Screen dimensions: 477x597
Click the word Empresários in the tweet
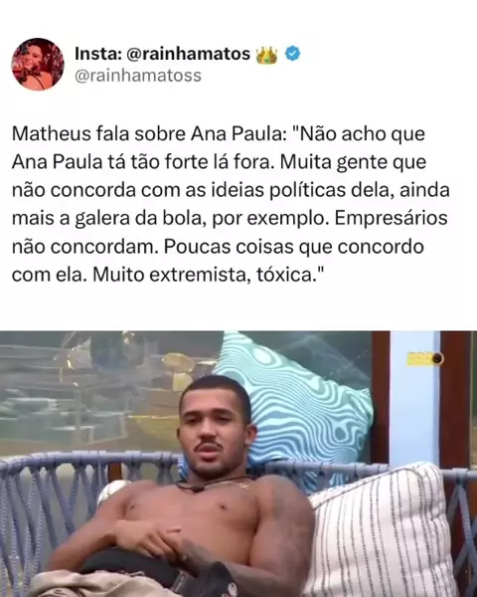[391, 219]
